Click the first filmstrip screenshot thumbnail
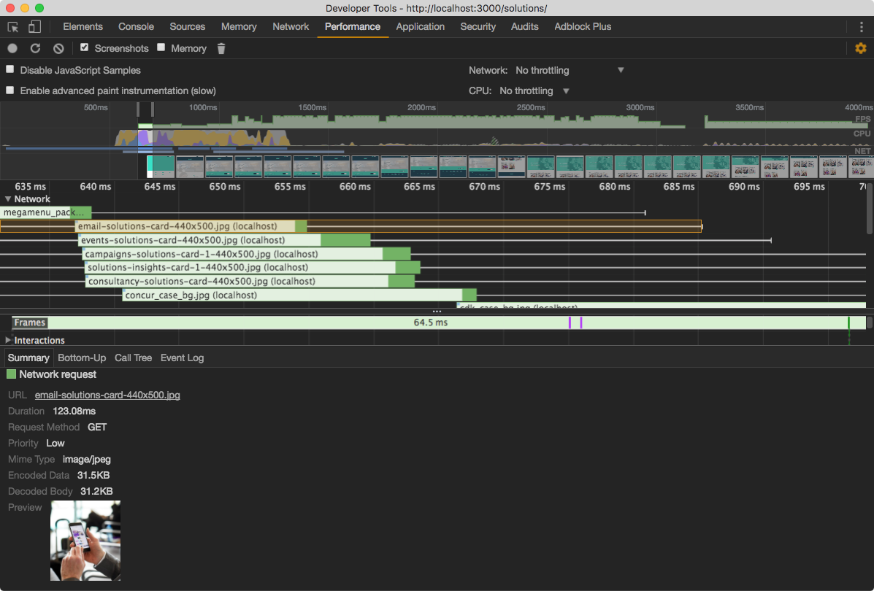Screen dimensions: 874x591 161,166
